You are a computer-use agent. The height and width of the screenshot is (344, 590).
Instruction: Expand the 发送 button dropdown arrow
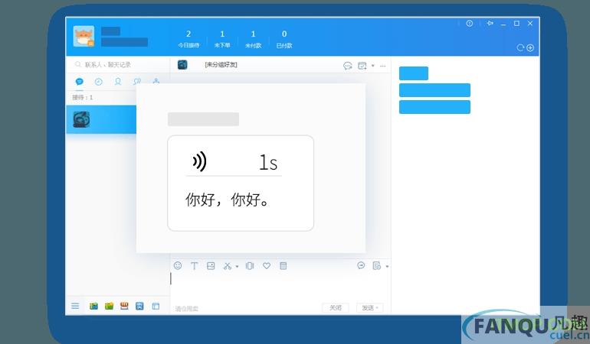click(378, 308)
